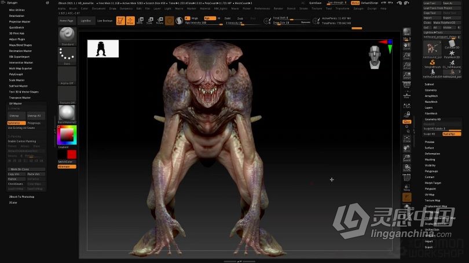Activate the Rotate gizmo icon
Image resolution: width=469 pixels, height=263 pixels.
[x=160, y=21]
